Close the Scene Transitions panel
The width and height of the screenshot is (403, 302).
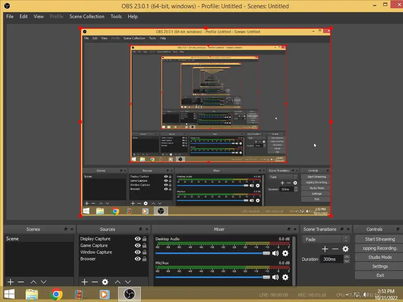click(348, 229)
